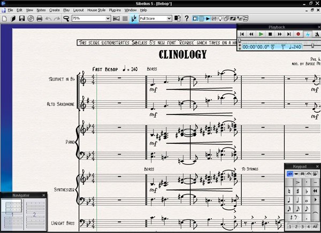
Task: Rewind to start in the Playback panel
Action: (242, 34)
